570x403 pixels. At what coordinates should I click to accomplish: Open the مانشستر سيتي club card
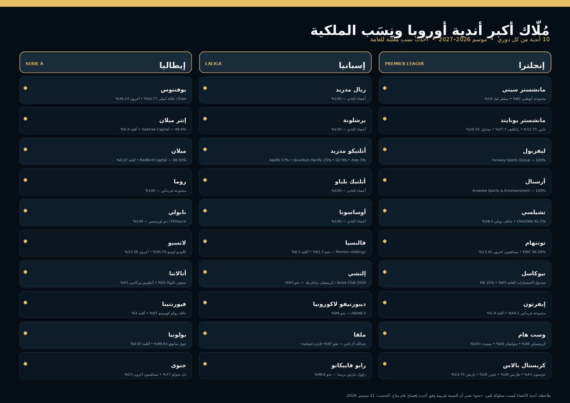tap(465, 90)
